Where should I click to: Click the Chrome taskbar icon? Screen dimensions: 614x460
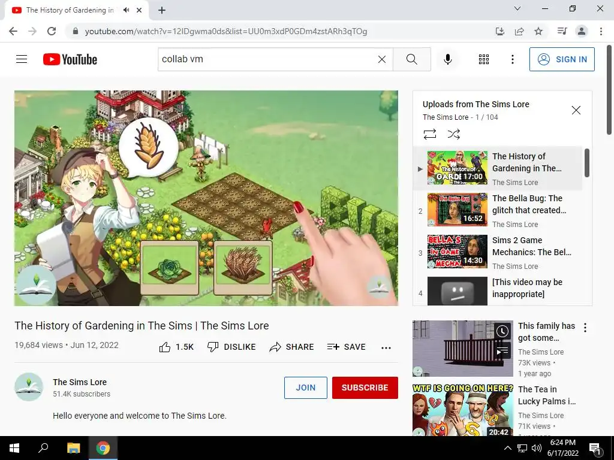[103, 448]
